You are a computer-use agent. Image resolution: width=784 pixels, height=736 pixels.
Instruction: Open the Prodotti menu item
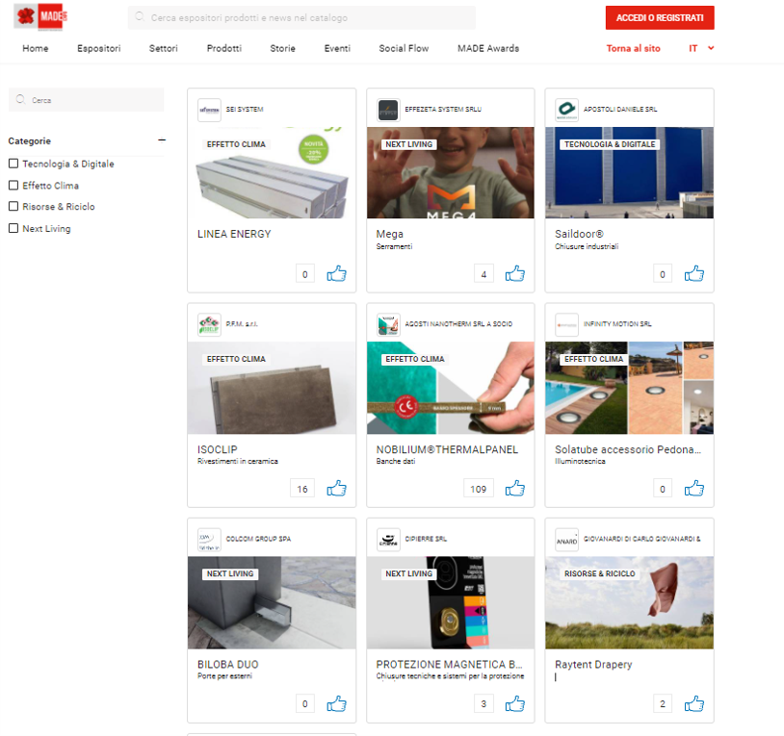click(x=224, y=48)
